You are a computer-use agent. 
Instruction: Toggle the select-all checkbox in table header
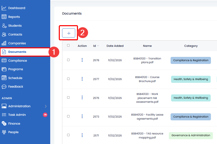click(68, 46)
